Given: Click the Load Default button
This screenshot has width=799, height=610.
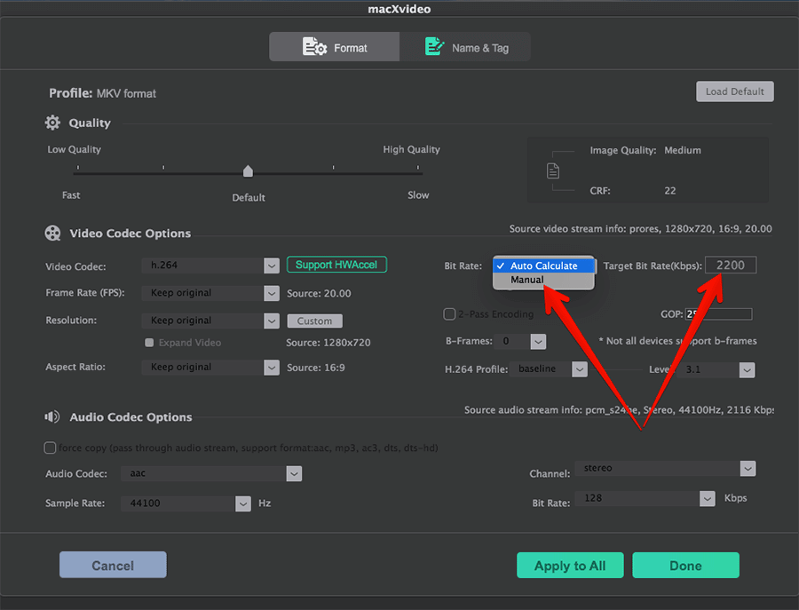Looking at the screenshot, I should [x=735, y=91].
